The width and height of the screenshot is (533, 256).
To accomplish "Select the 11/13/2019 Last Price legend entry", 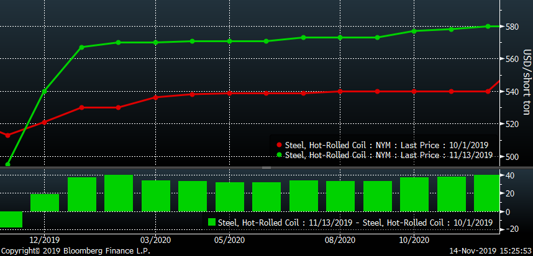I will [388, 155].
